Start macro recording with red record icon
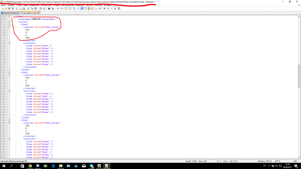301x169 pixels. (x=104, y=9)
